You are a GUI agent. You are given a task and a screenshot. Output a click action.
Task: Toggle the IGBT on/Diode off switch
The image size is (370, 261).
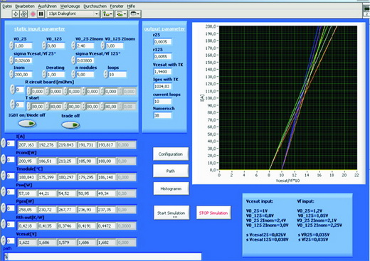pos(27,123)
